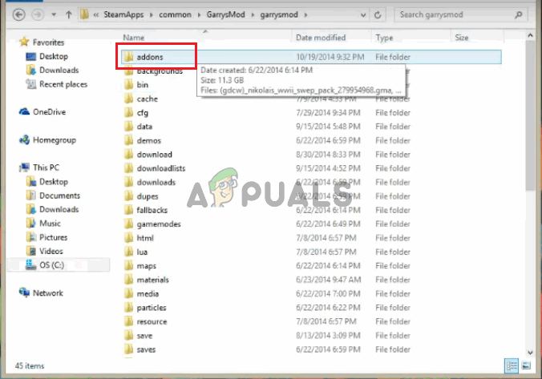Click the data folder icon
542x379 pixels.
(x=128, y=127)
